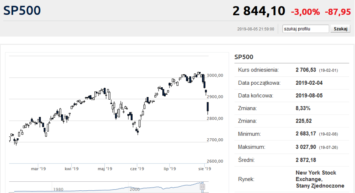Click the SP500 heading in details panel
355x193 pixels.
[244, 57]
